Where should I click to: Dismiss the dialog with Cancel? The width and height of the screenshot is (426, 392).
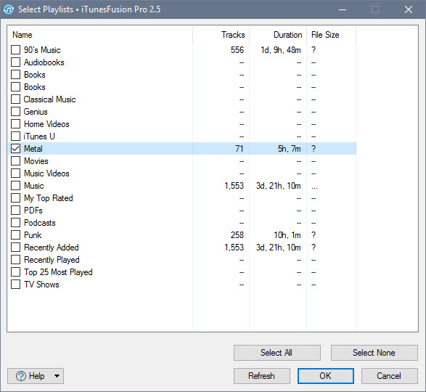389,376
